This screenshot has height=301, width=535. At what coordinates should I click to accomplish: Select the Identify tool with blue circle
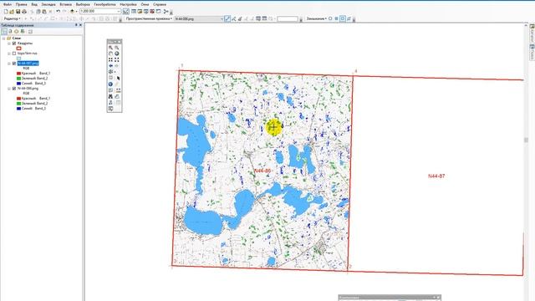pos(110,84)
